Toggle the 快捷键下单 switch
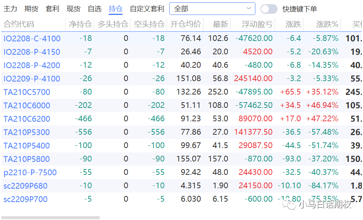Screen dimensions: 363x220 [x=269, y=9]
